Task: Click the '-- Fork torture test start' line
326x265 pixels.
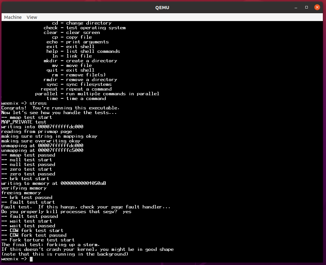Action: point(38,240)
